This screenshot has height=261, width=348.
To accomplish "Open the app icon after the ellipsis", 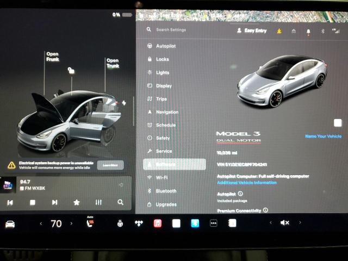I will pos(232,223).
